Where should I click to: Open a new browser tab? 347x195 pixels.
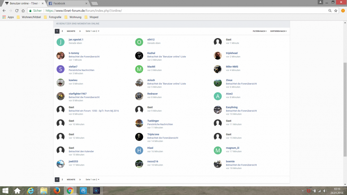click(x=94, y=3)
